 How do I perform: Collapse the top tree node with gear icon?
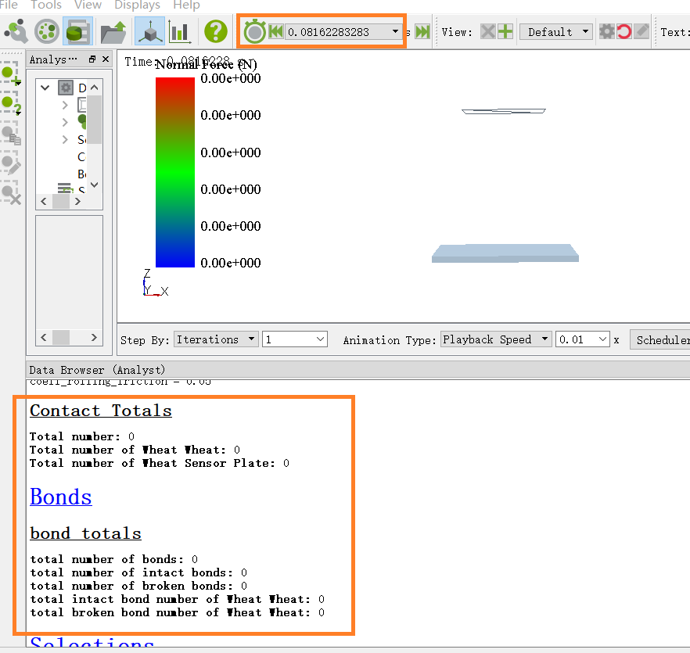[x=45, y=88]
